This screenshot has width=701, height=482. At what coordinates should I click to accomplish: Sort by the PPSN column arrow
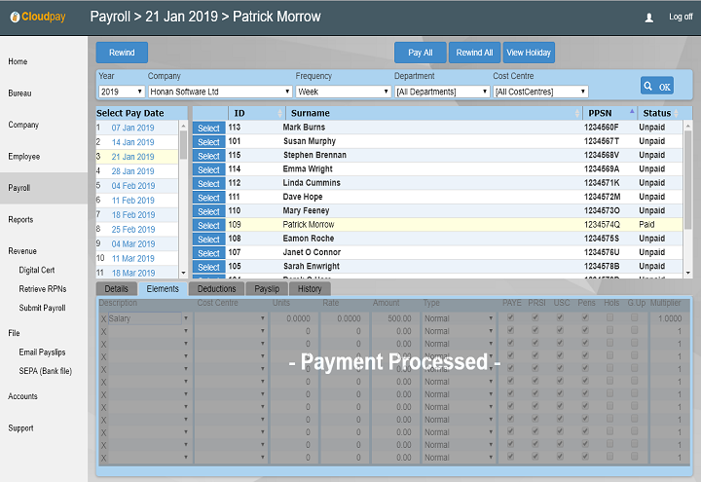click(631, 113)
